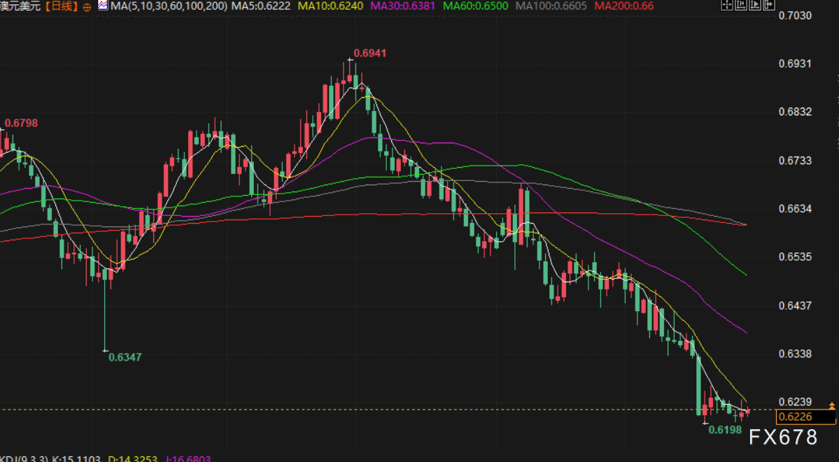
Task: Click the 澳元美元 symbol name
Action: 20,6
